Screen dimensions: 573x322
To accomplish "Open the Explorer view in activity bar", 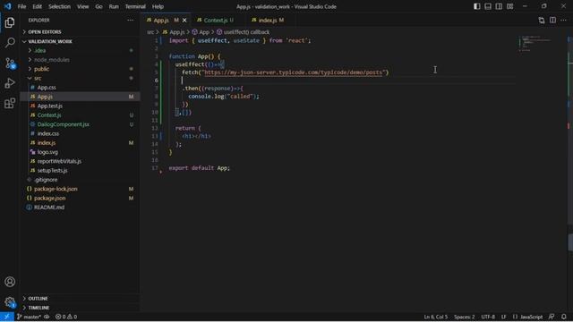I will point(10,22).
